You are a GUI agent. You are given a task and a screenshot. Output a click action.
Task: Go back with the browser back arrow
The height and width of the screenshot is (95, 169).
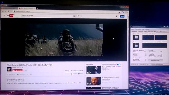(2, 11)
